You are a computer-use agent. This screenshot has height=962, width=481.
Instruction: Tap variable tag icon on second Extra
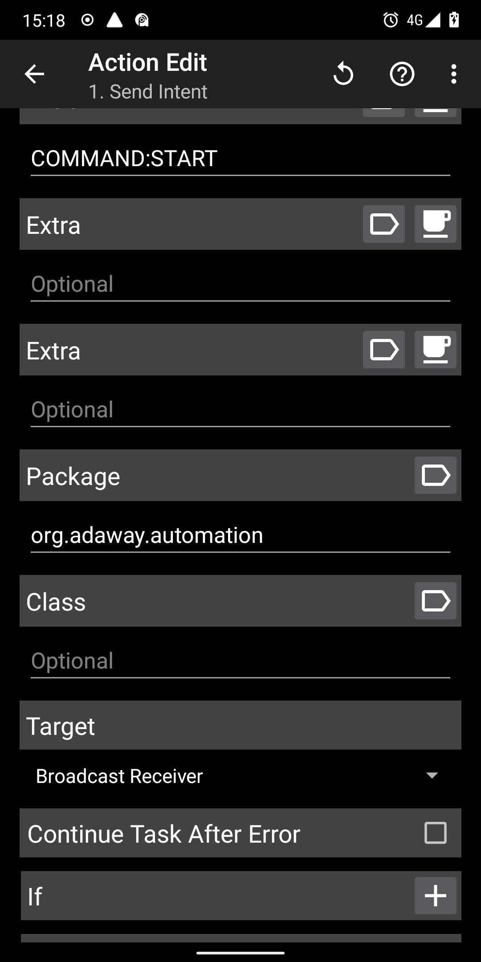(383, 350)
